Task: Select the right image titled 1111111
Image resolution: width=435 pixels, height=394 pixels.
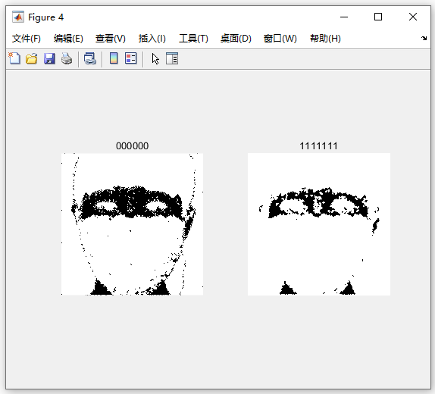Action: [x=319, y=224]
